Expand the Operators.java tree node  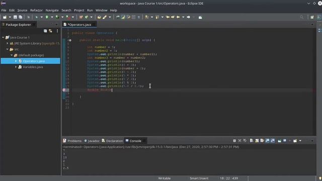pos(16,61)
